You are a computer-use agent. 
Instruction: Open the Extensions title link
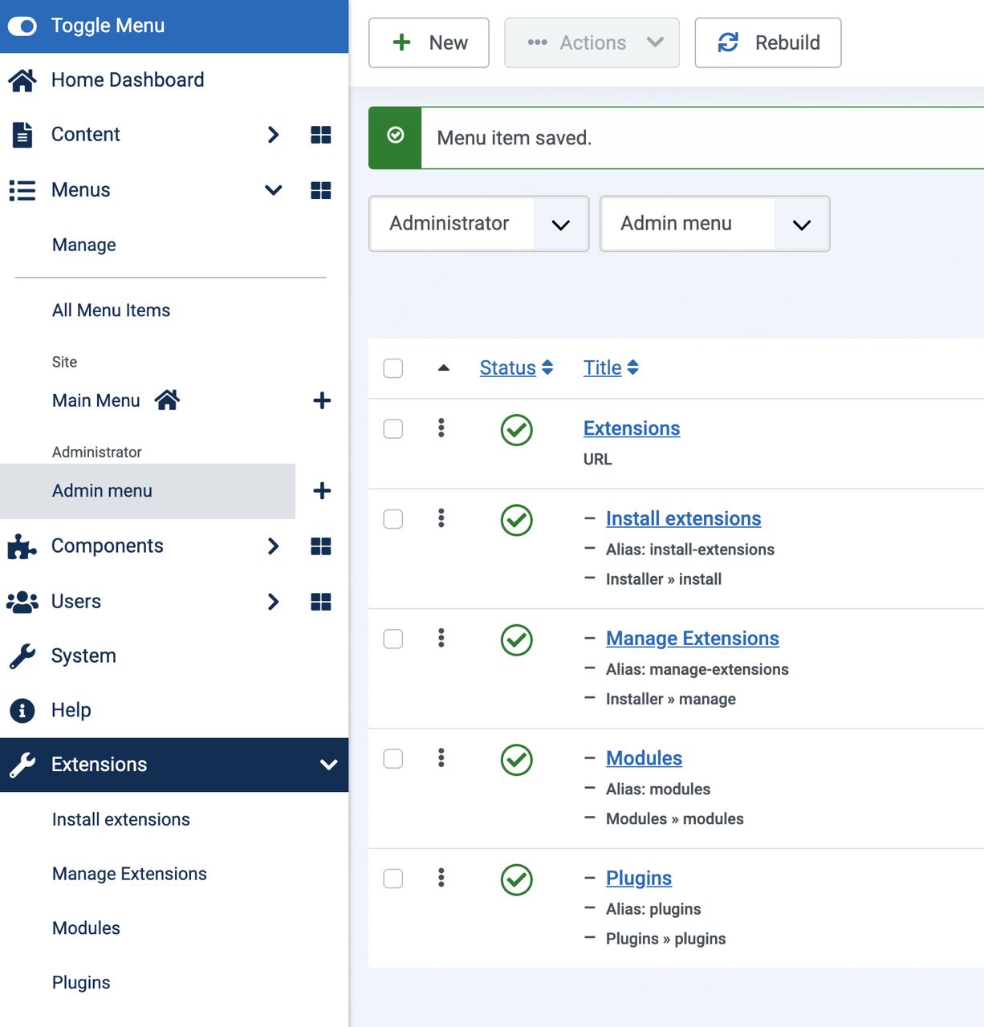point(632,428)
